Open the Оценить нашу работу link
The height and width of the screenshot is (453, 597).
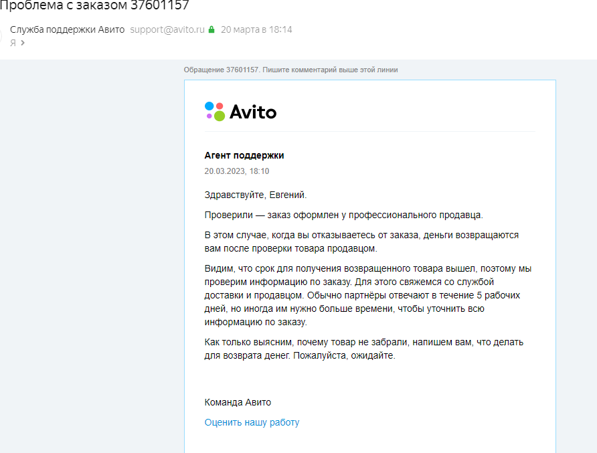point(252,422)
